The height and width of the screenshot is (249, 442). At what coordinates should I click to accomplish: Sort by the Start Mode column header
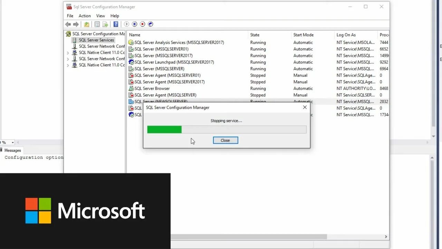(x=313, y=35)
